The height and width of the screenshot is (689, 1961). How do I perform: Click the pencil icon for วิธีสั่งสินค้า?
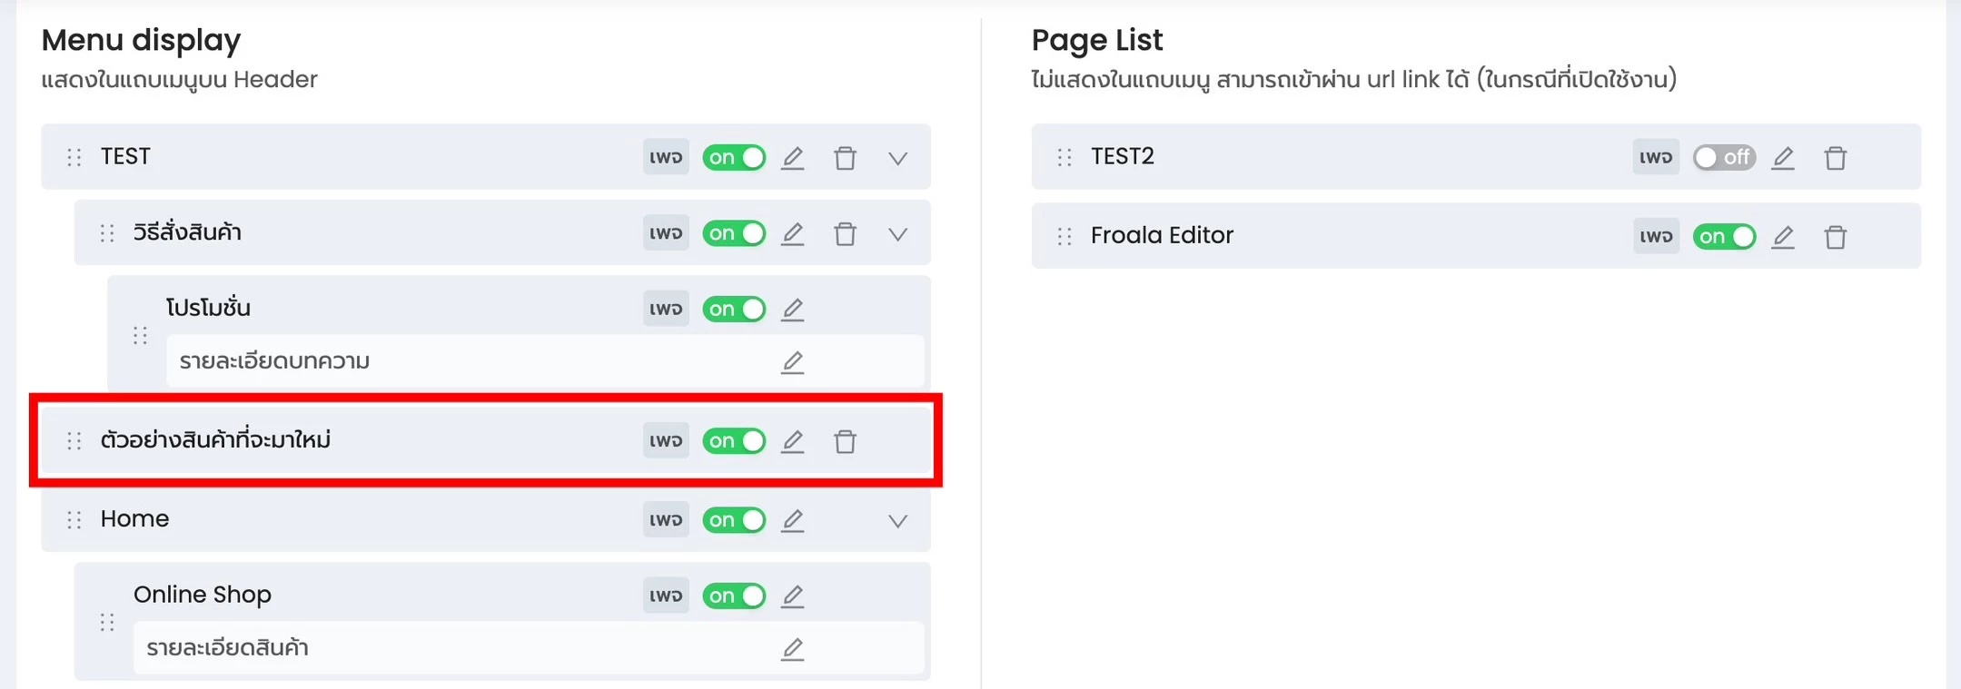pos(792,234)
